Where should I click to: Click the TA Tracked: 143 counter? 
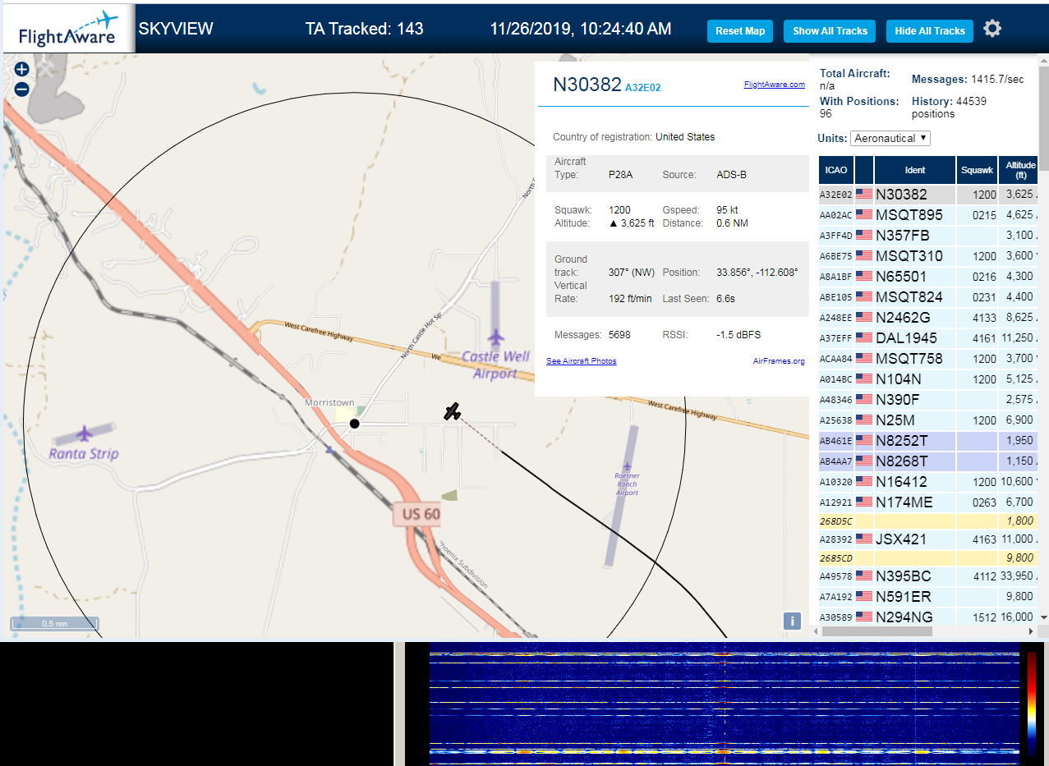point(365,29)
